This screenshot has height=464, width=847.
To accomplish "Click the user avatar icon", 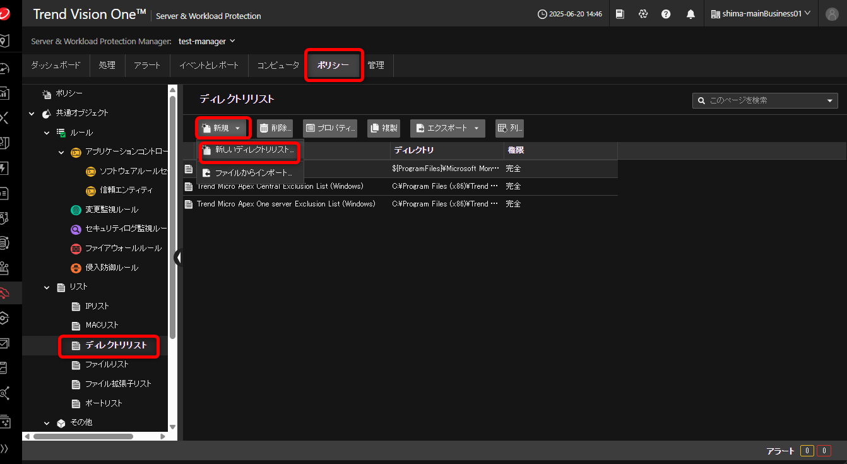I will tap(832, 14).
